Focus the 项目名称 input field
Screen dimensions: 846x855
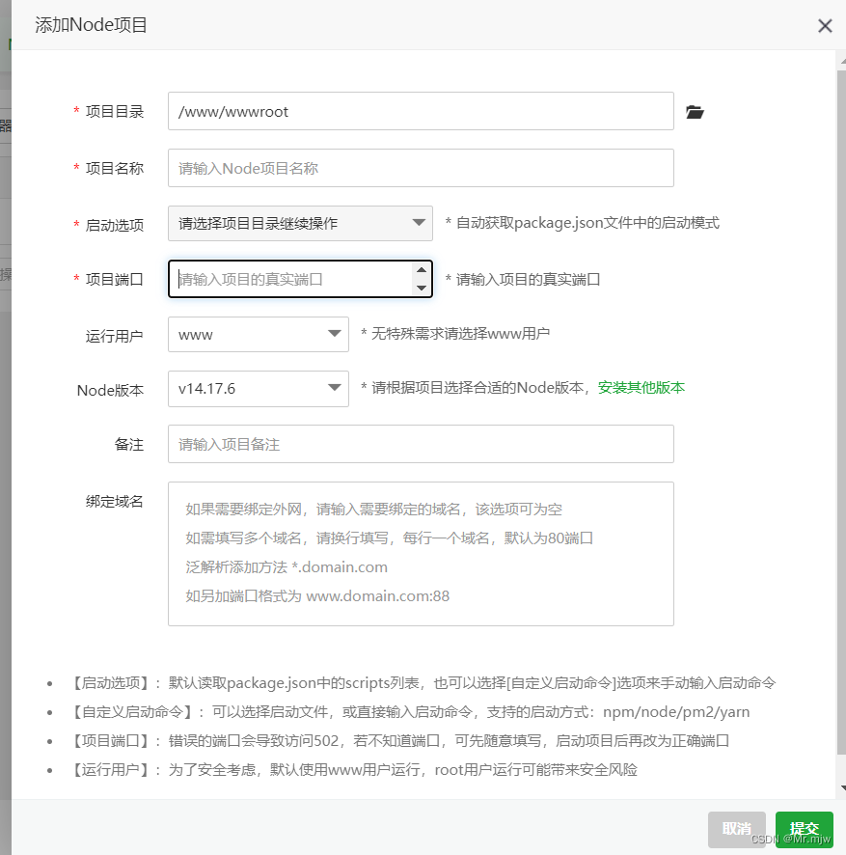click(421, 168)
